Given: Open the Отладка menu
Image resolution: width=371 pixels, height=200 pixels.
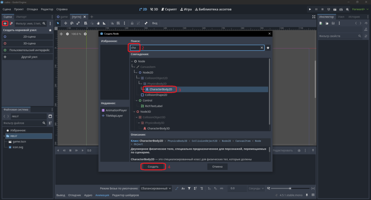Looking at the screenshot, I should [x=32, y=9].
